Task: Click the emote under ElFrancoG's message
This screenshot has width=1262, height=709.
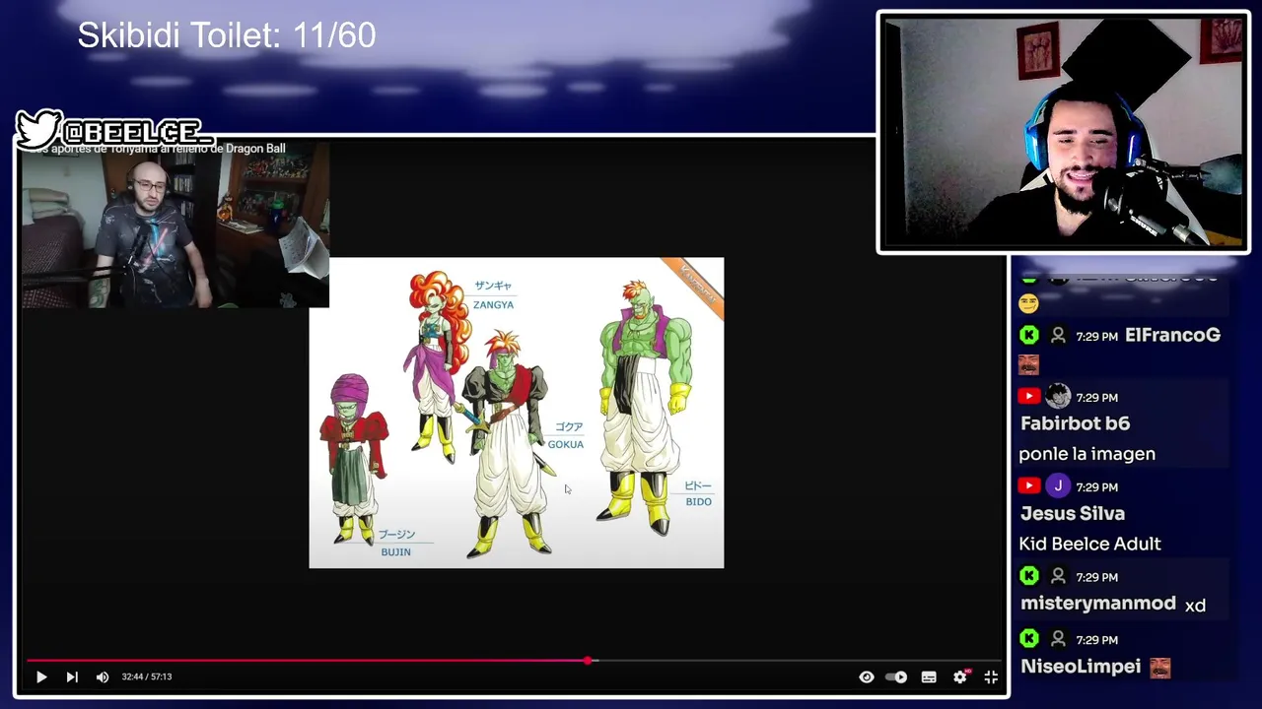Action: (x=1028, y=364)
